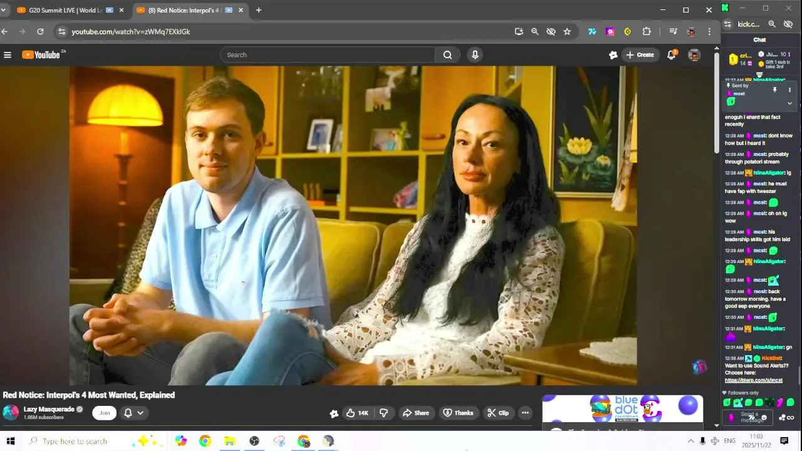Viewport: 802px width, 451px height.
Task: Click the video player frame
Action: 353,225
